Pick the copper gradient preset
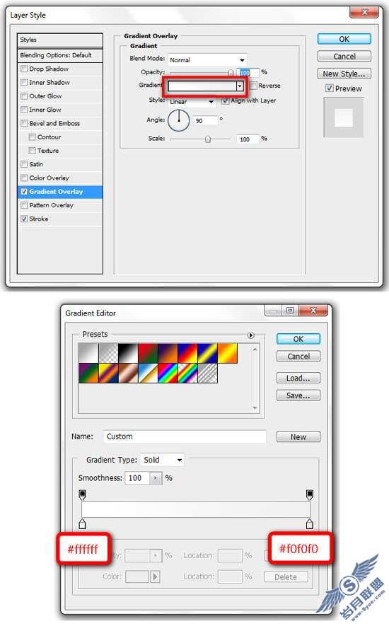This screenshot has width=389, height=626. click(128, 373)
